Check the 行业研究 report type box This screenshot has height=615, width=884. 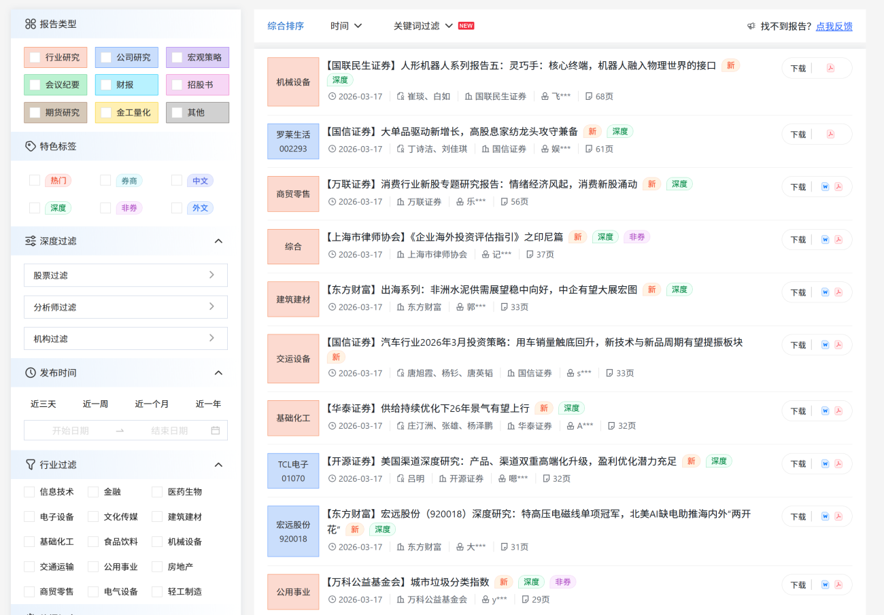[x=35, y=58]
